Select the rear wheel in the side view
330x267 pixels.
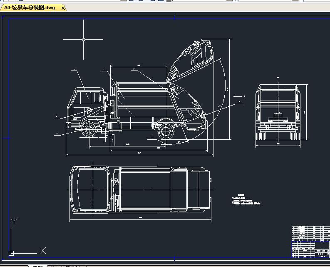click(166, 131)
